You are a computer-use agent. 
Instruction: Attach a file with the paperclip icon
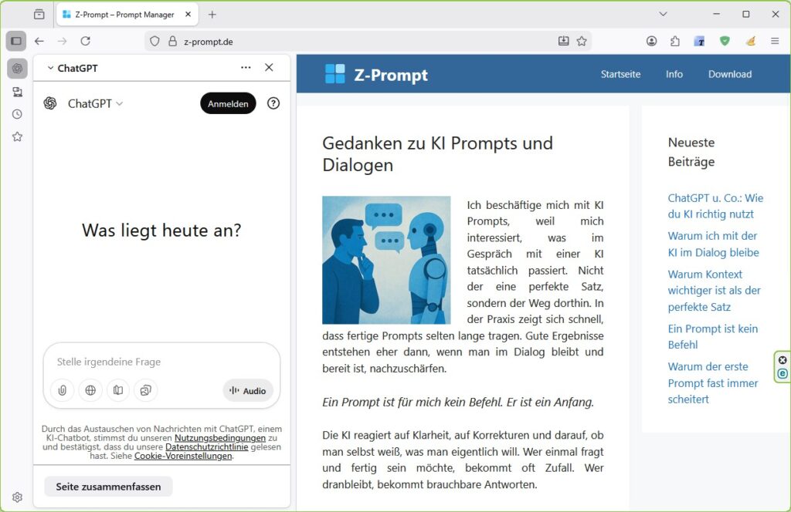pos(62,391)
